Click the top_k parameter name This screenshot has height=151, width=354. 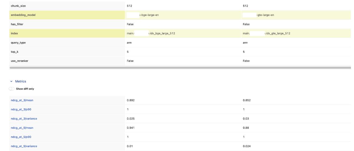15,52
